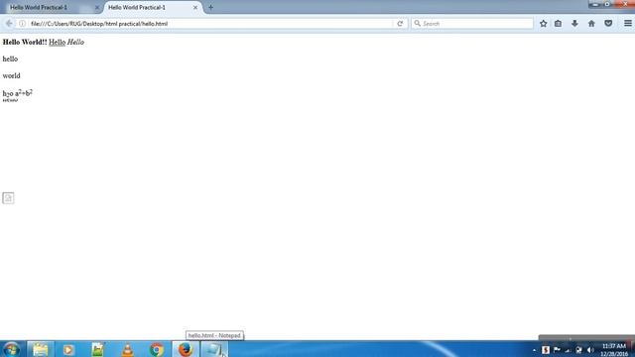Open Google Chrome from the taskbar
Screen dimensions: 635x357
point(157,349)
